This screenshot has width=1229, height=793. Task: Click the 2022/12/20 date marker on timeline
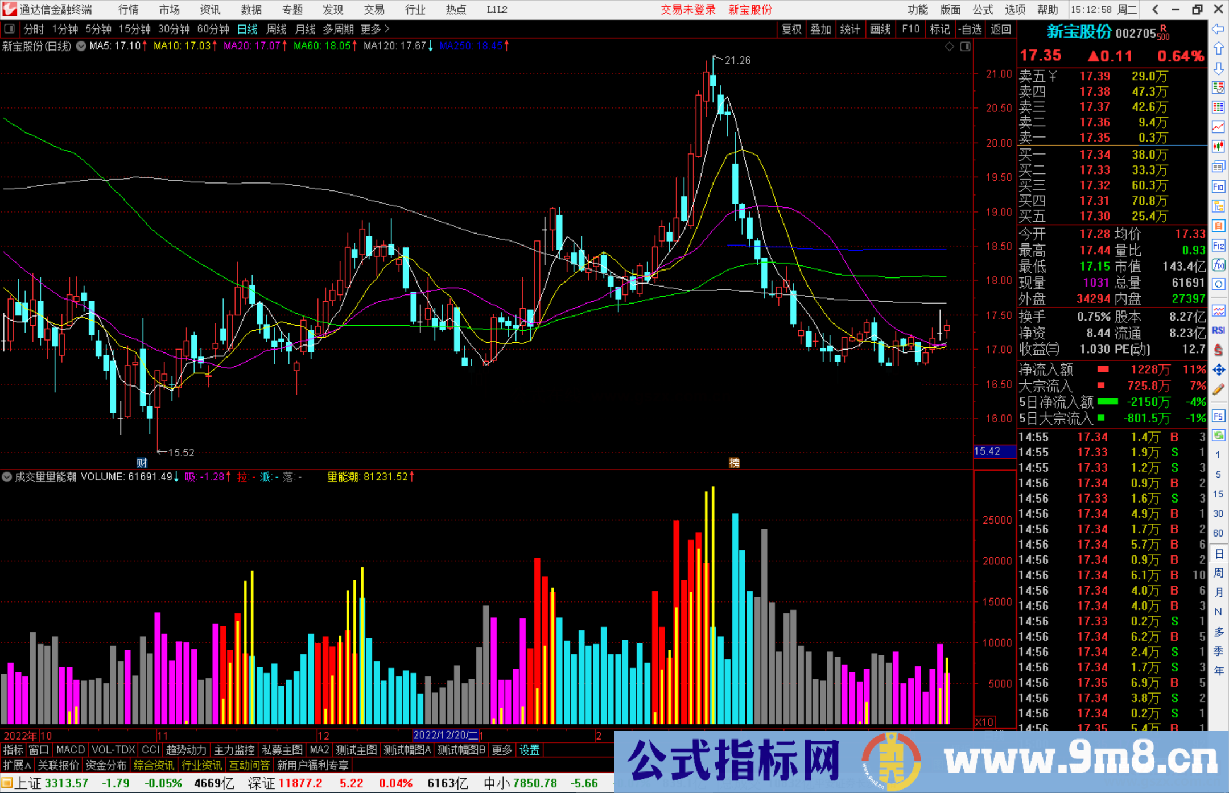[x=446, y=736]
